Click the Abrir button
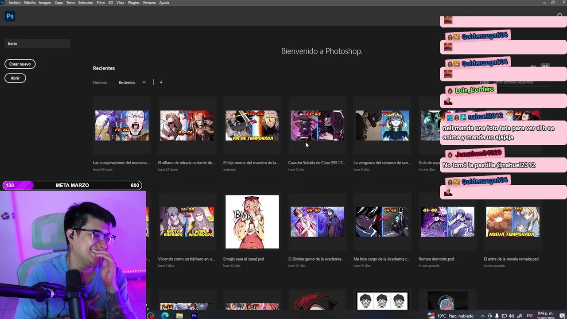 coord(15,78)
